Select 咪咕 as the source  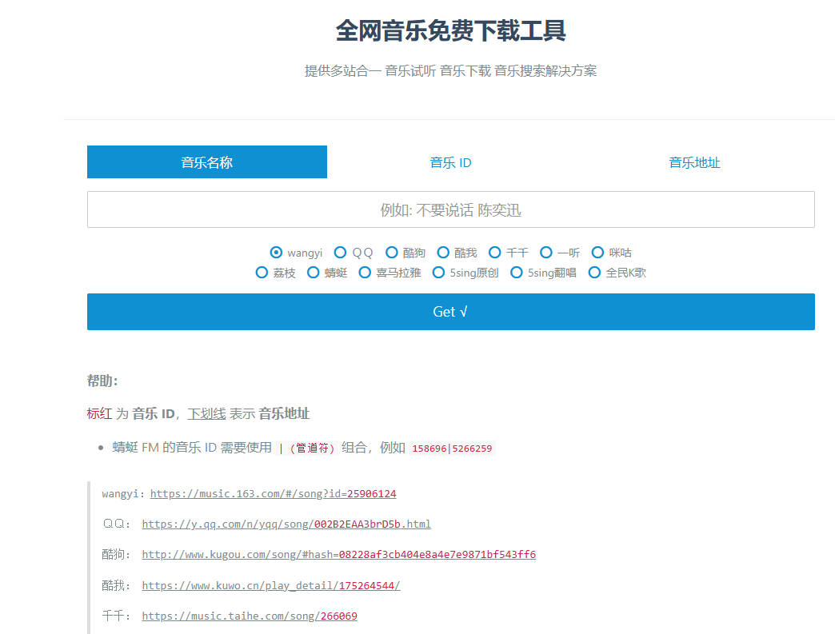597,253
